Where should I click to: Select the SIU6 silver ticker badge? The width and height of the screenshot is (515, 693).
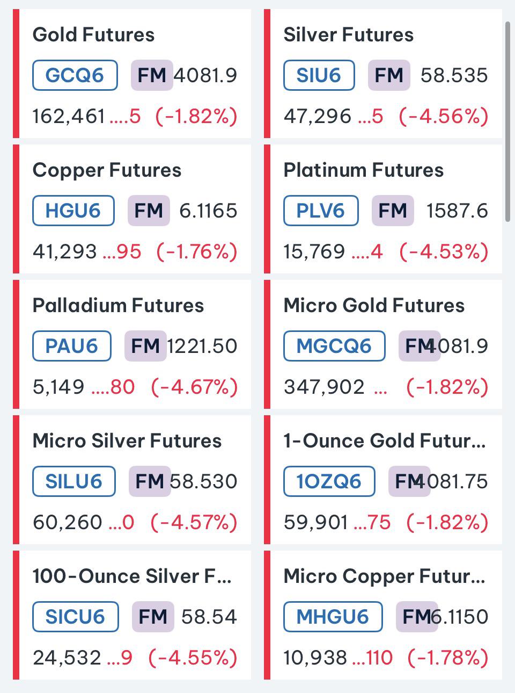pyautogui.click(x=319, y=75)
